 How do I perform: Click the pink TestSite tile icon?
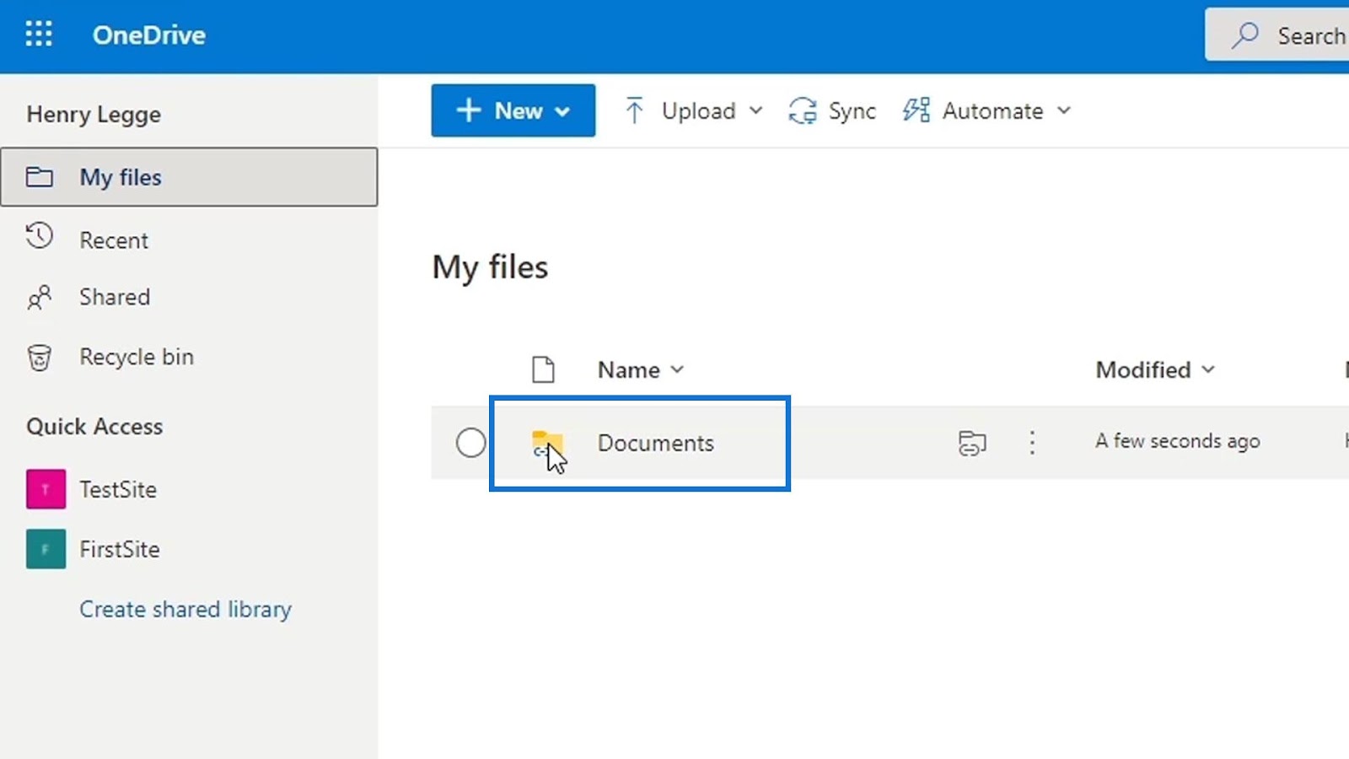pos(46,489)
